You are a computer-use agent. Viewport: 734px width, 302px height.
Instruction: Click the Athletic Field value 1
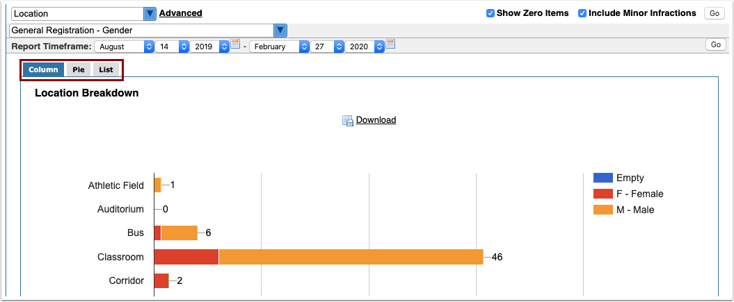[x=173, y=185]
